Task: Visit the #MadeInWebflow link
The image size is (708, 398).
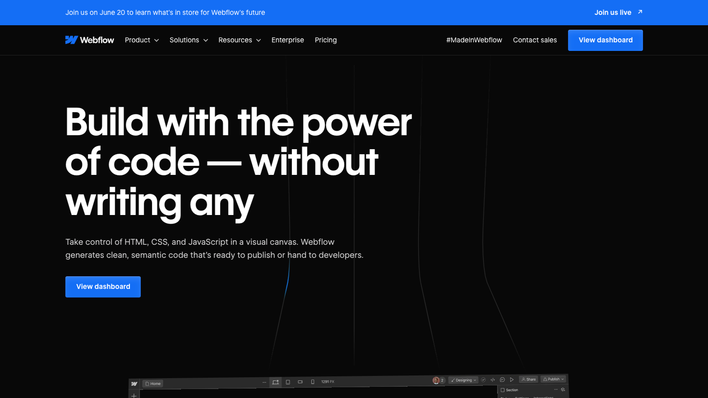Action: coord(474,40)
